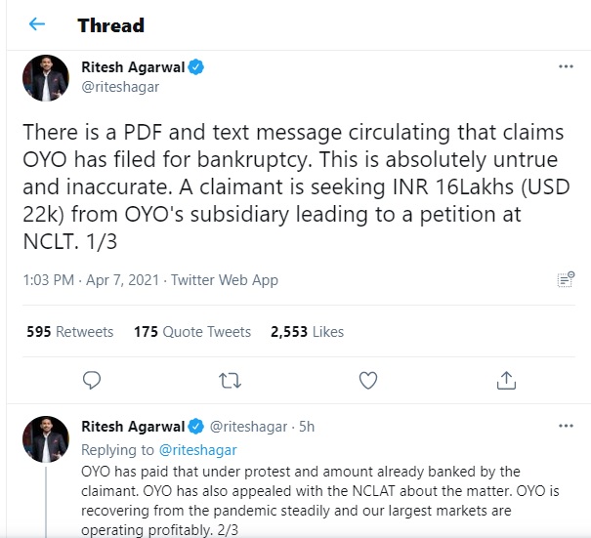
Task: Click the @riteshagar handle under name
Action: point(118,87)
